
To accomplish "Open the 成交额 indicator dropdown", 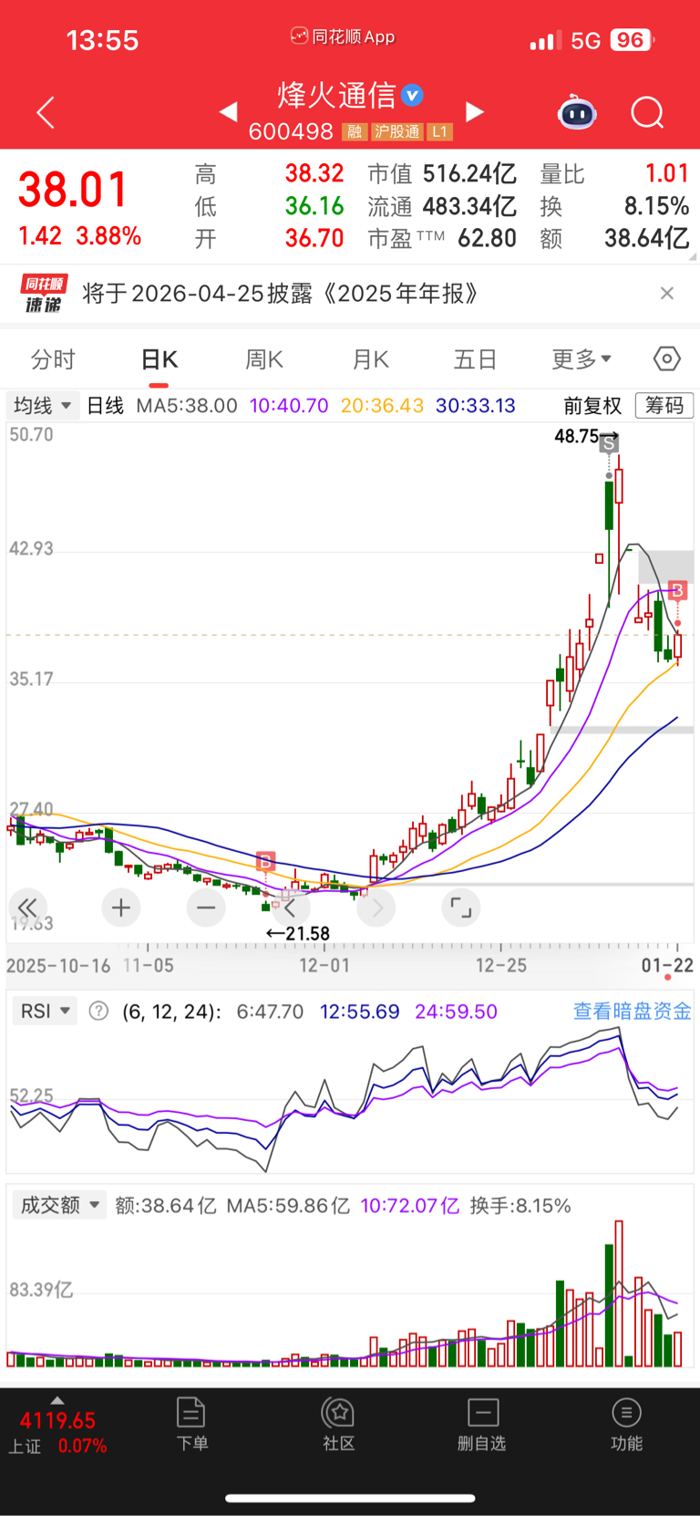I will [x=59, y=1206].
